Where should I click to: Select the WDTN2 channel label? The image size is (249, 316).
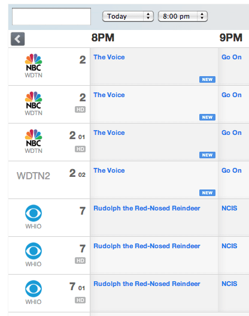(34, 176)
